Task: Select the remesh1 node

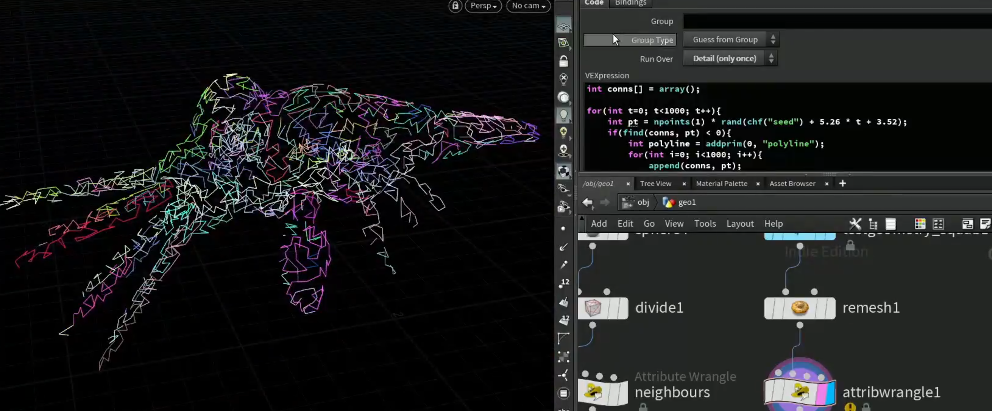Action: [x=799, y=308]
